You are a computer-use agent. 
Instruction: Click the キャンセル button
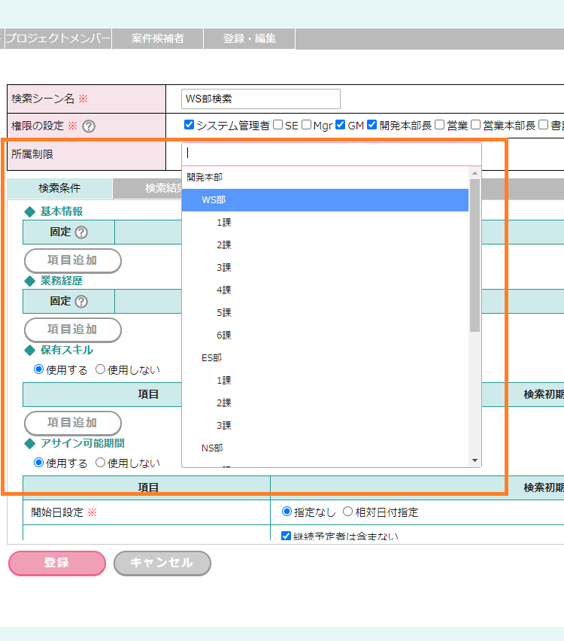(162, 563)
